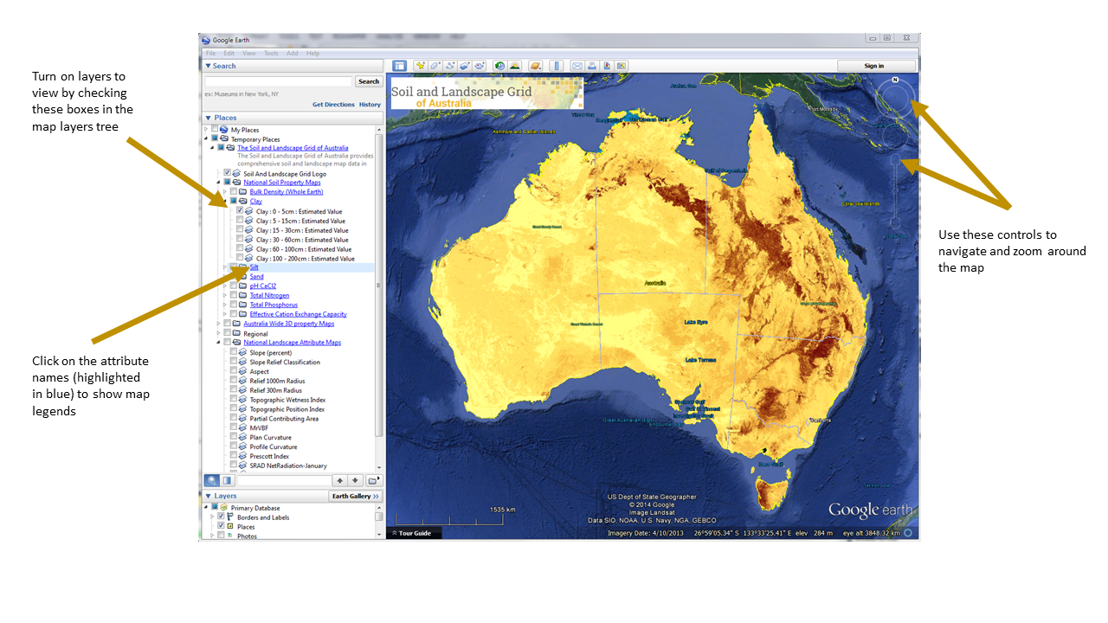Viewport: 1108px width, 623px height.
Task: Expand the Total Nitrogen folder arrow
Action: tap(225, 295)
